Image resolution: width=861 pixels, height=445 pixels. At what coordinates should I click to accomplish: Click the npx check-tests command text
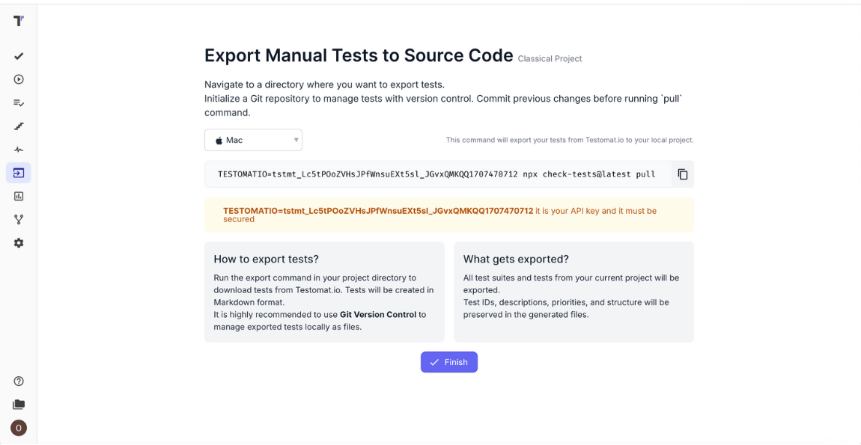pos(436,174)
